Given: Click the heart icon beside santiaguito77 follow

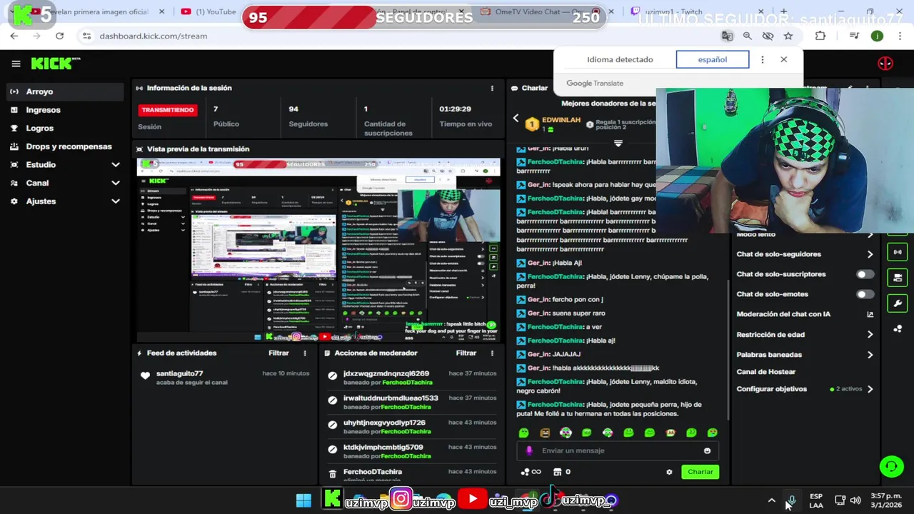Looking at the screenshot, I should point(146,376).
